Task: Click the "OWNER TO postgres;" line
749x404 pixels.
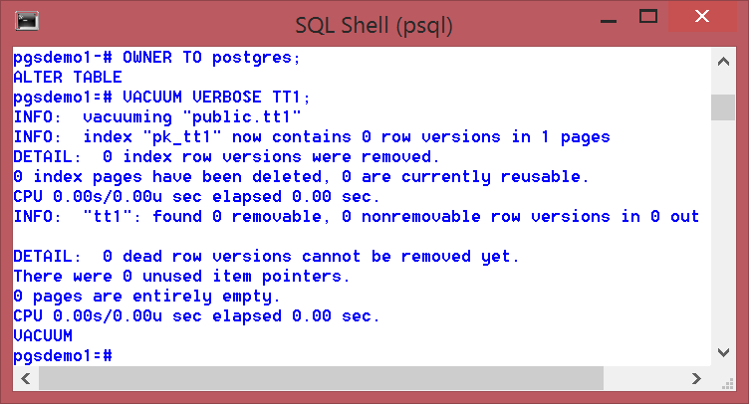Action: coord(211,57)
